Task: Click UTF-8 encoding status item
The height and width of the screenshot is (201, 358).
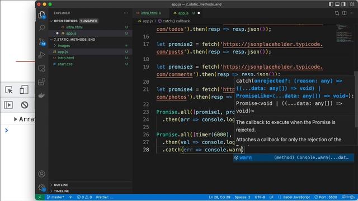Action: 260,197
